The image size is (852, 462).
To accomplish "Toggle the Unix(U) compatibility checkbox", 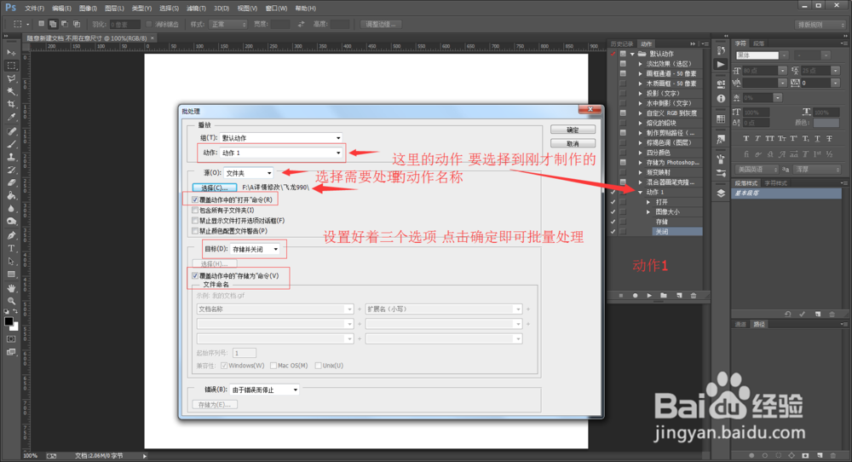I will point(319,365).
